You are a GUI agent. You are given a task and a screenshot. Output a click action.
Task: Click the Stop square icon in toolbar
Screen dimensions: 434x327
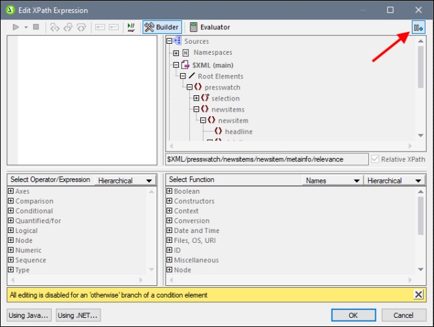click(x=36, y=27)
